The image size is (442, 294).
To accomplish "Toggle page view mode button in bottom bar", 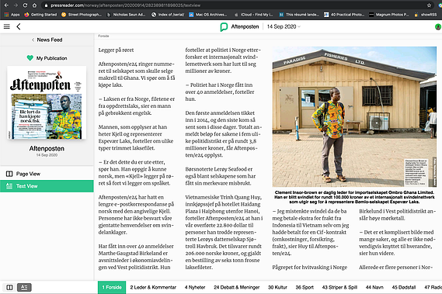I will 9,287.
